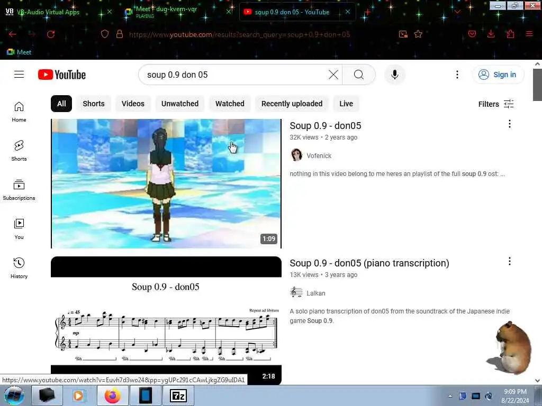Sign in to YouTube
This screenshot has width=542, height=406.
498,75
